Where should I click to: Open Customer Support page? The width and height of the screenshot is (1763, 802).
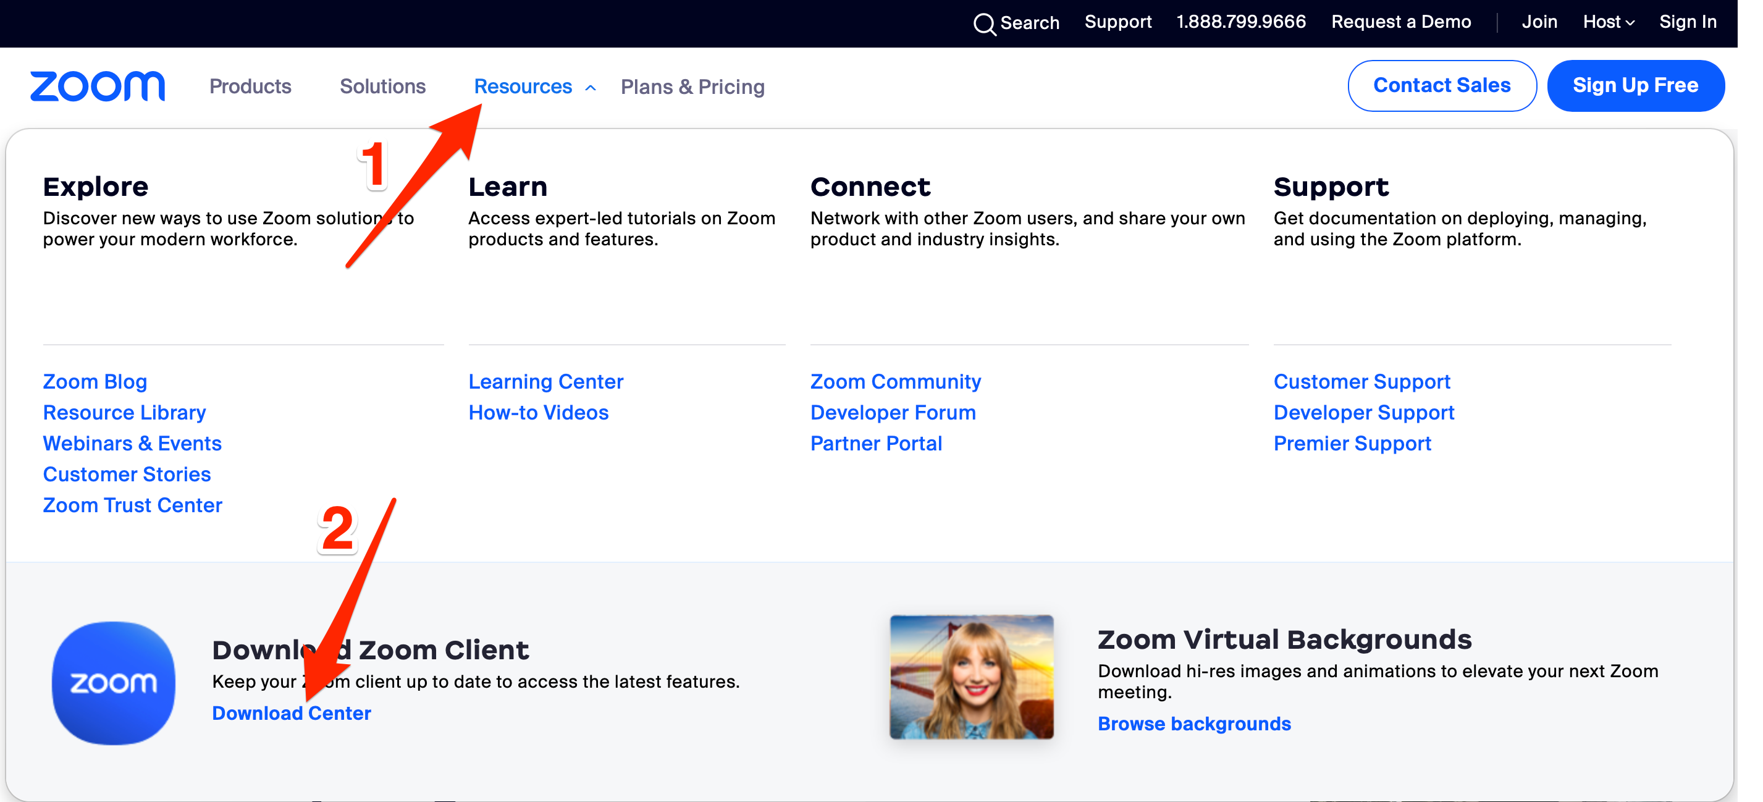[1362, 381]
